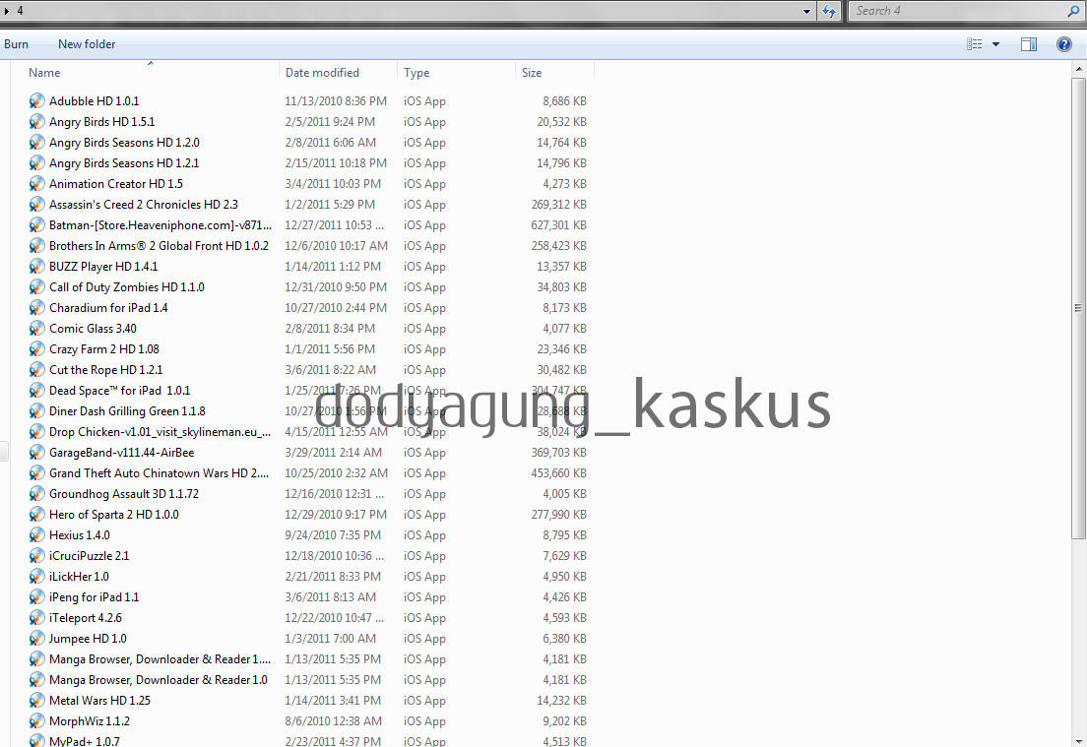Click in the Search 4 input field
Image resolution: width=1087 pixels, height=747 pixels.
pos(957,11)
